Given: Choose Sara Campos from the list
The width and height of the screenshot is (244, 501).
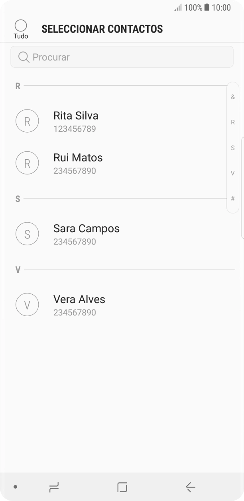Looking at the screenshot, I should tap(87, 229).
